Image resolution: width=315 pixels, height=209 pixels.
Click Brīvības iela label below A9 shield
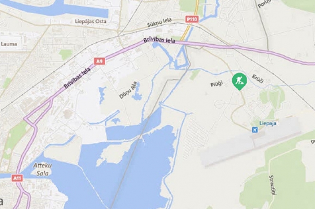pyautogui.click(x=77, y=78)
